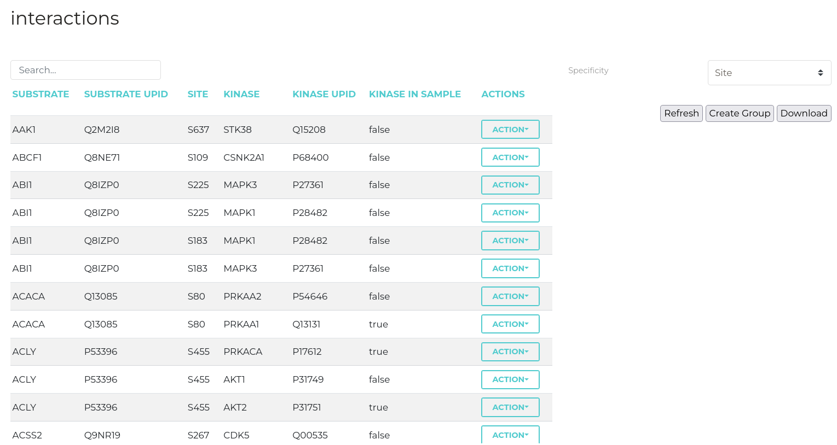This screenshot has width=837, height=445.
Task: Expand Action menu for ACLY PRKACA row
Action: (510, 352)
